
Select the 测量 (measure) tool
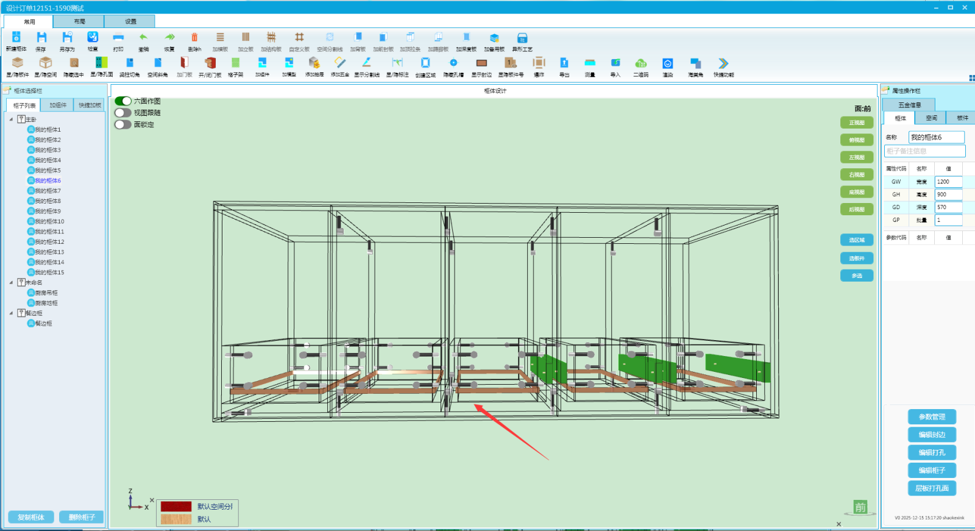pyautogui.click(x=590, y=63)
